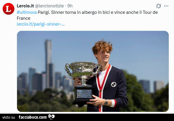Image resolution: width=174 pixels, height=121 pixels.
Task: Follow the #ultimora hashtag
Action: [x=27, y=12]
